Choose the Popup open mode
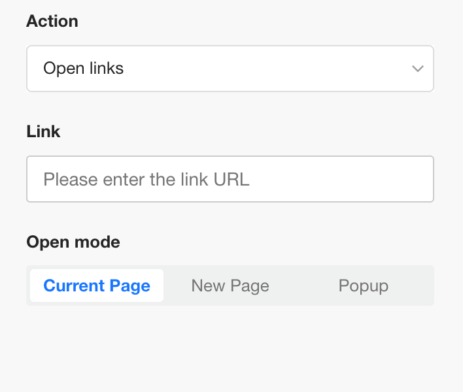Viewport: 463px width, 392px height. [x=364, y=286]
